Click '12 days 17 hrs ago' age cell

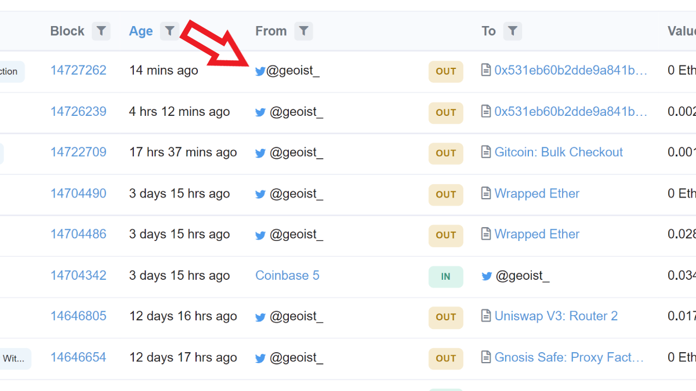click(x=183, y=357)
